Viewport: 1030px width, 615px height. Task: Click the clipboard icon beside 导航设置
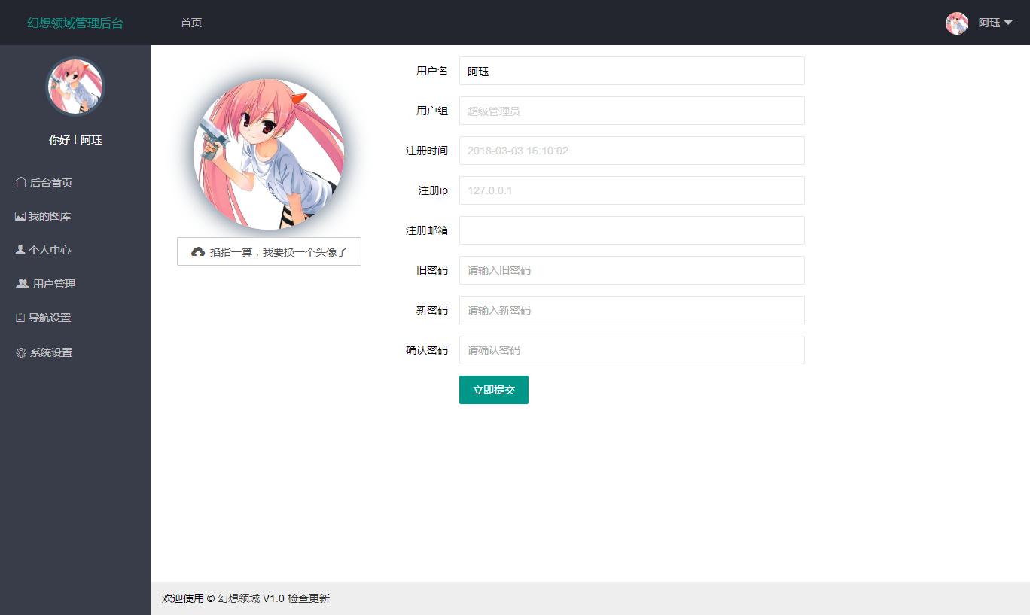pyautogui.click(x=20, y=318)
